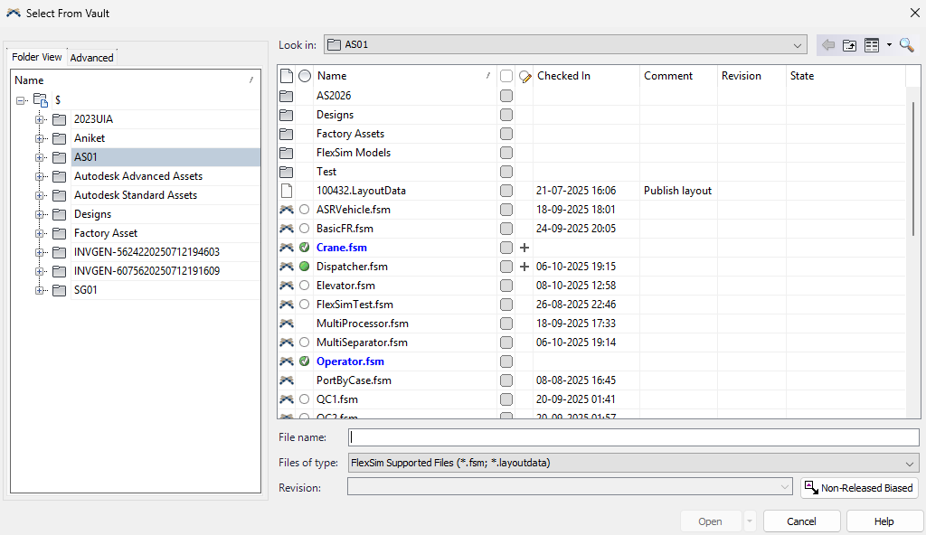Select the Folder View tab
Image resolution: width=926 pixels, height=535 pixels.
[37, 57]
